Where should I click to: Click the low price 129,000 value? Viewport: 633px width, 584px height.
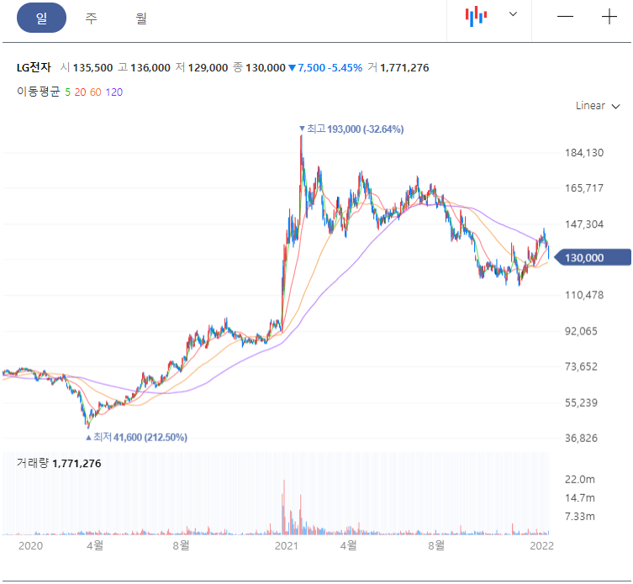[208, 68]
